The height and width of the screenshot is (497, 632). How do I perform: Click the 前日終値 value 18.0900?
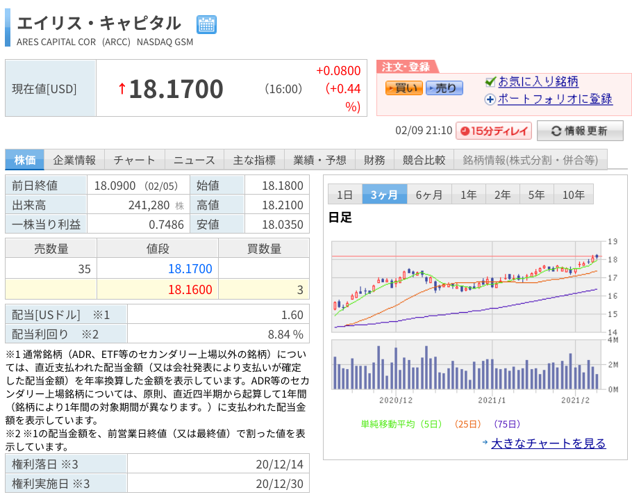(115, 186)
